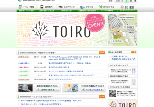Open the large TOIRO hero banner
Image resolution: width=154 pixels, height=107 pixels.
62,30
